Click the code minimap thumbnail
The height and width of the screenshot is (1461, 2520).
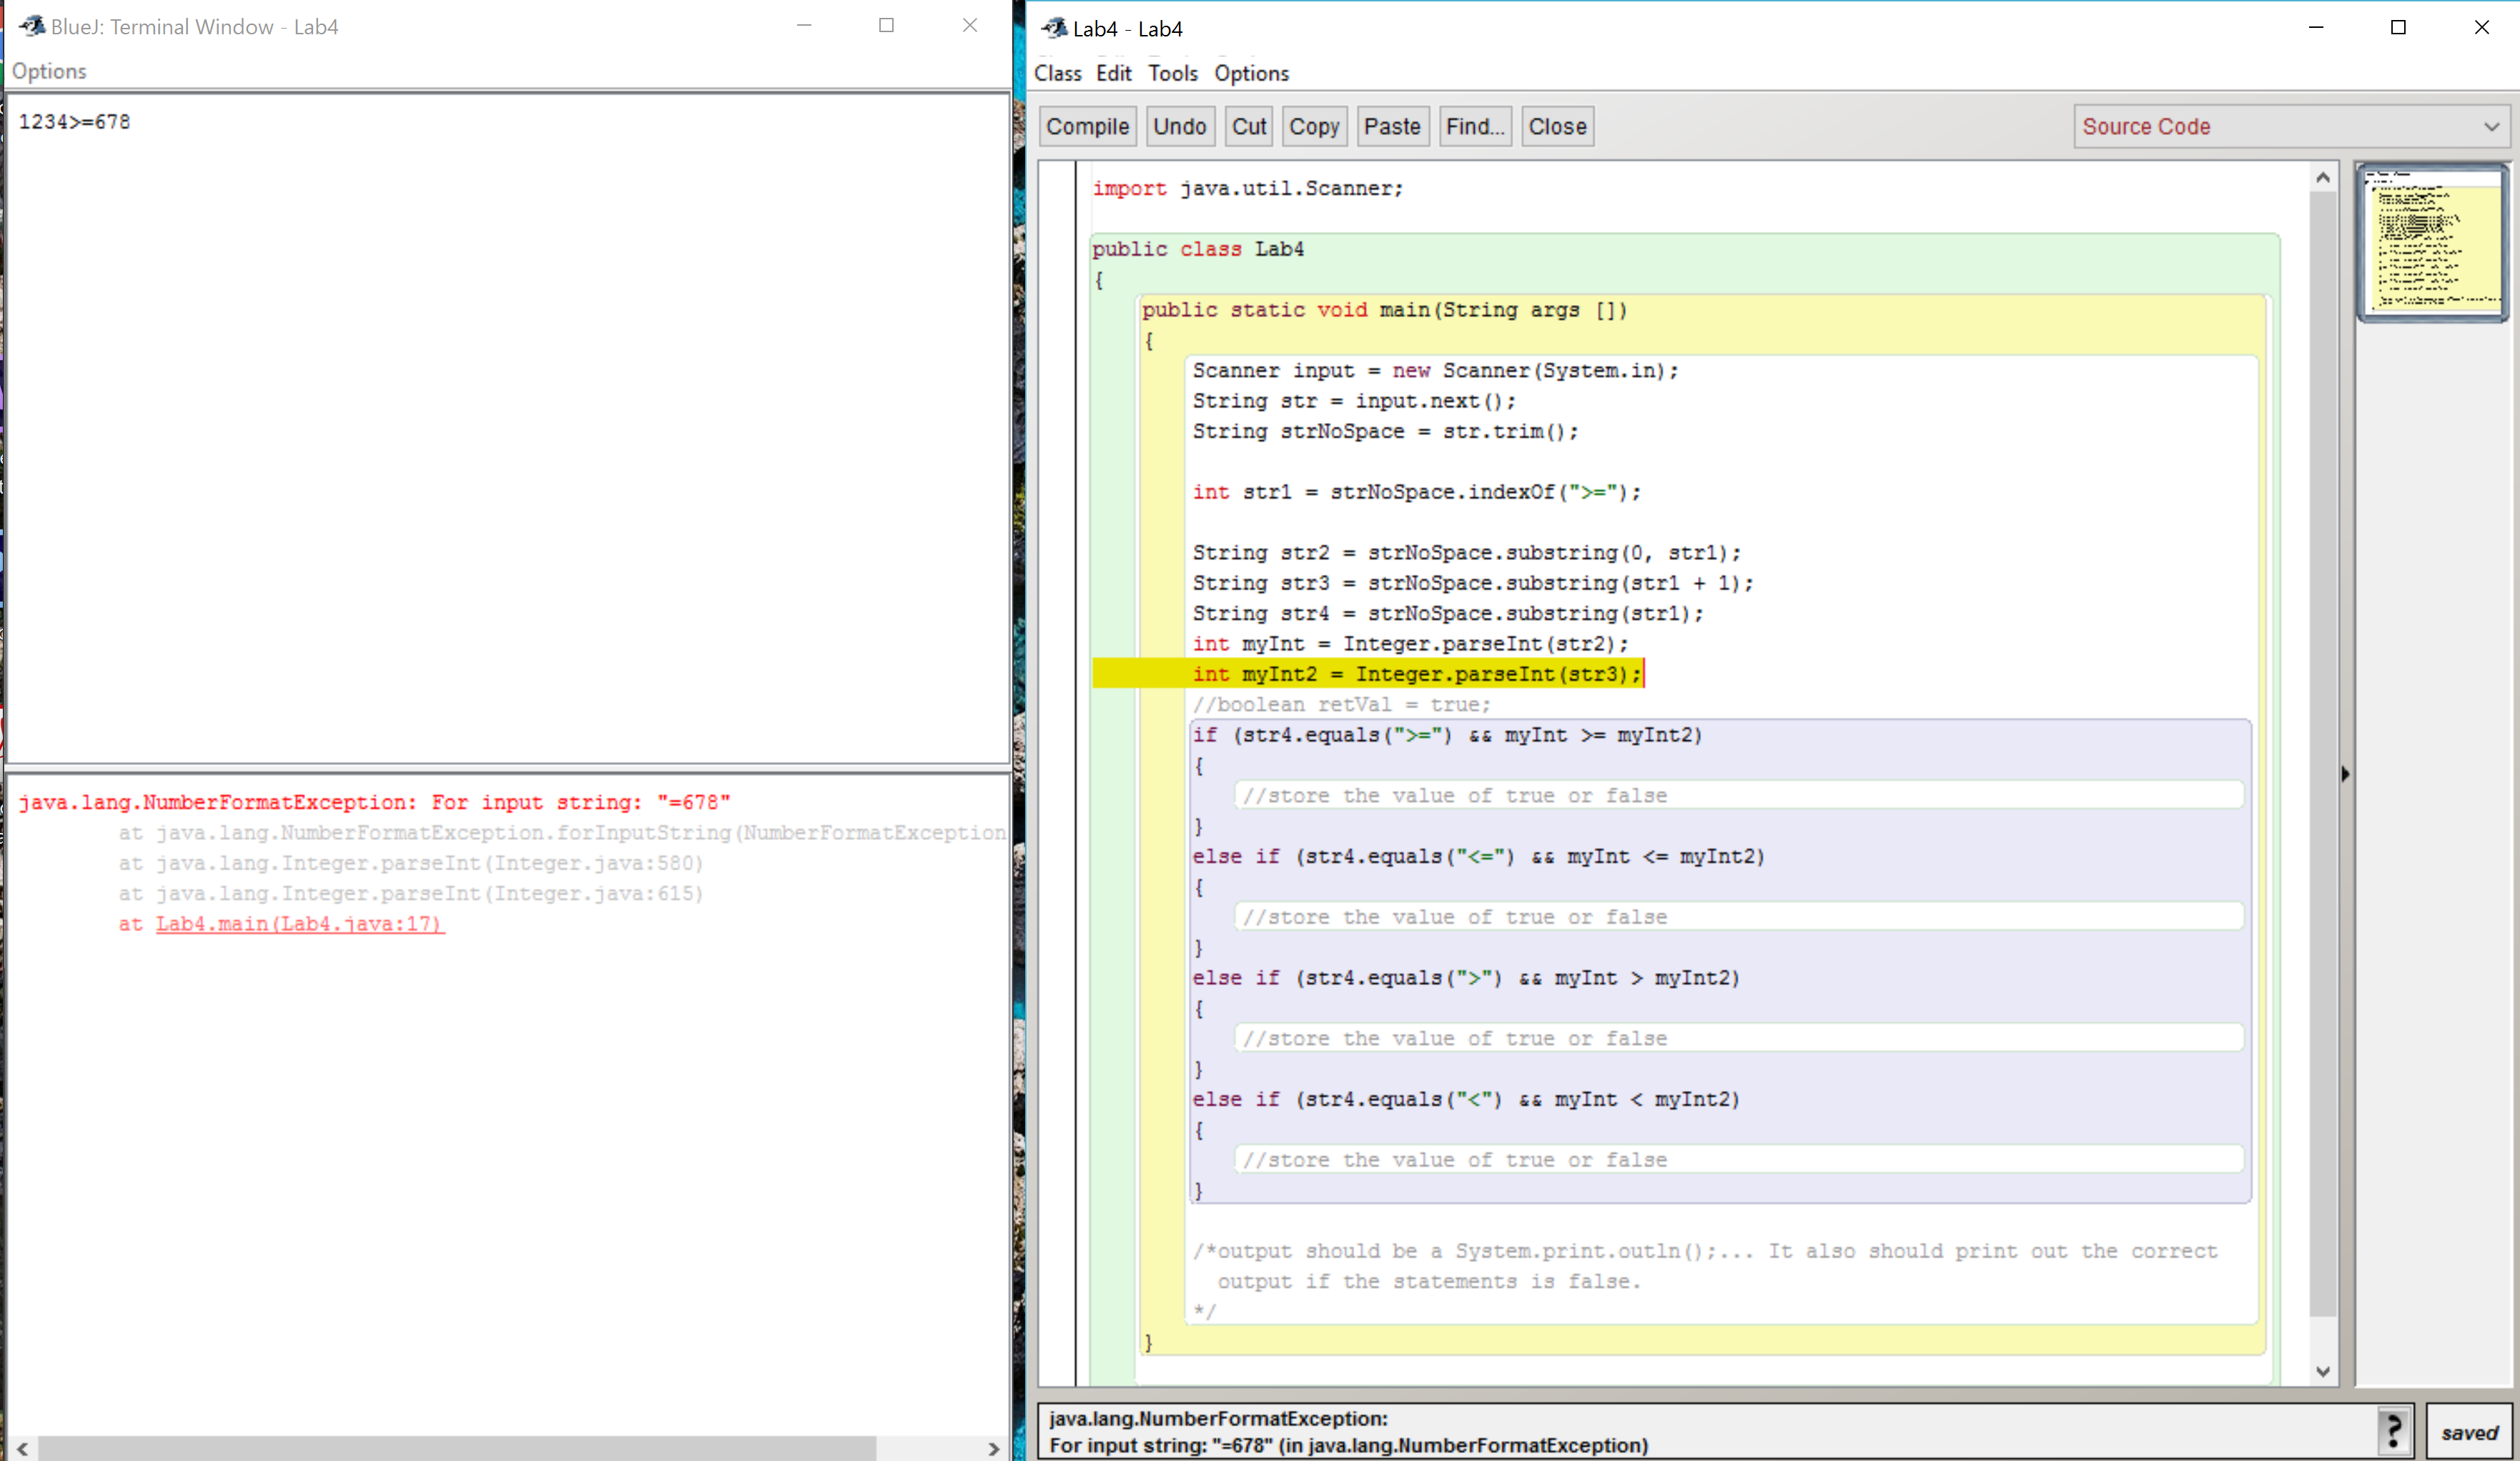pyautogui.click(x=2432, y=243)
